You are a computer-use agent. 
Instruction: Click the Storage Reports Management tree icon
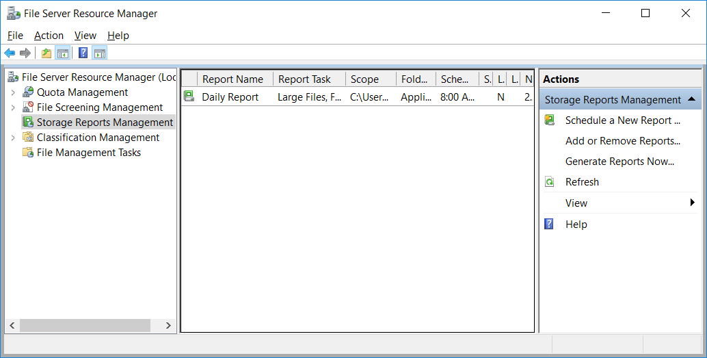coord(29,123)
